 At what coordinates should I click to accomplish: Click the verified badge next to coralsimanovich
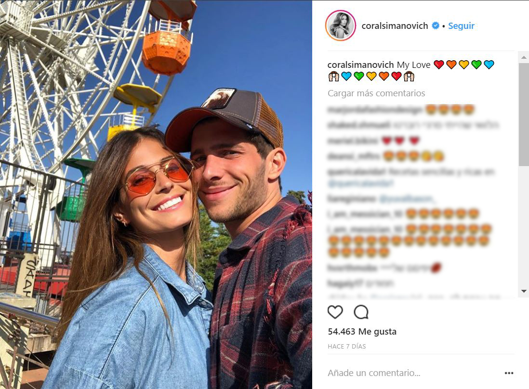point(436,26)
